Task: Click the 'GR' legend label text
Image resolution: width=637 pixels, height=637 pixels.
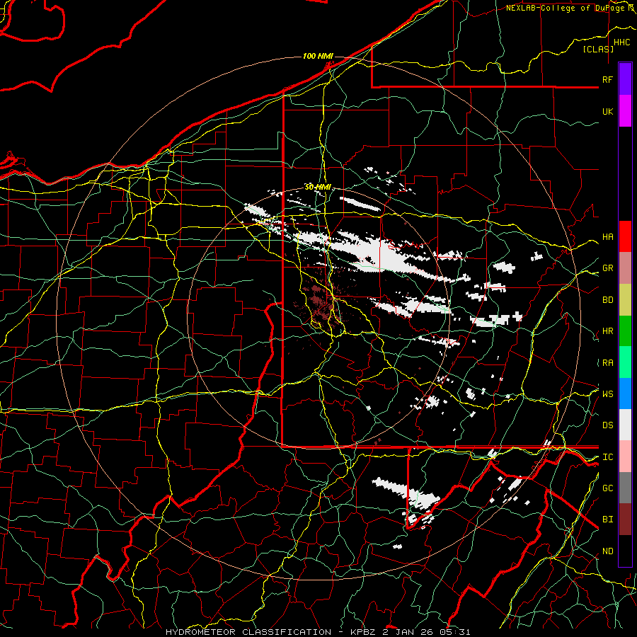Action: pos(607,268)
